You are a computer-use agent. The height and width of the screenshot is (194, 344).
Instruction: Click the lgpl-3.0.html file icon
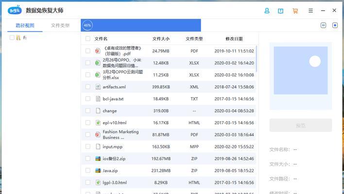98,182
